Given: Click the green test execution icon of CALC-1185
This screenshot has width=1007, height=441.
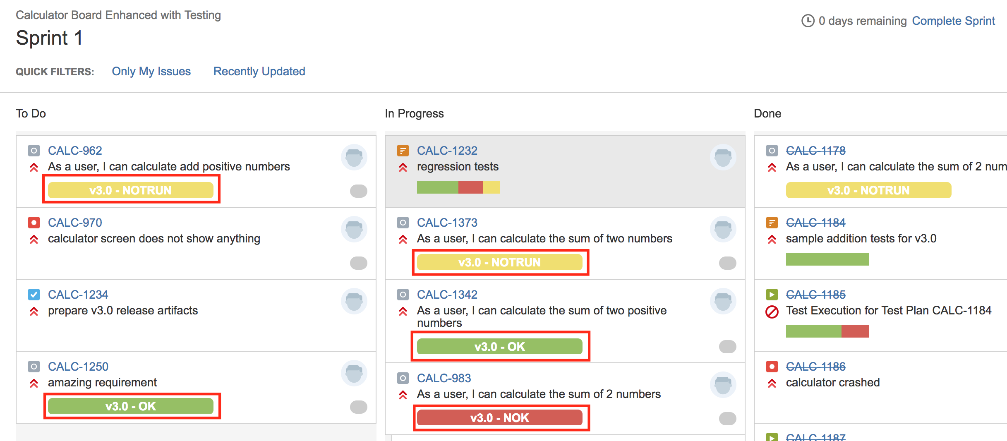Looking at the screenshot, I should tap(772, 295).
